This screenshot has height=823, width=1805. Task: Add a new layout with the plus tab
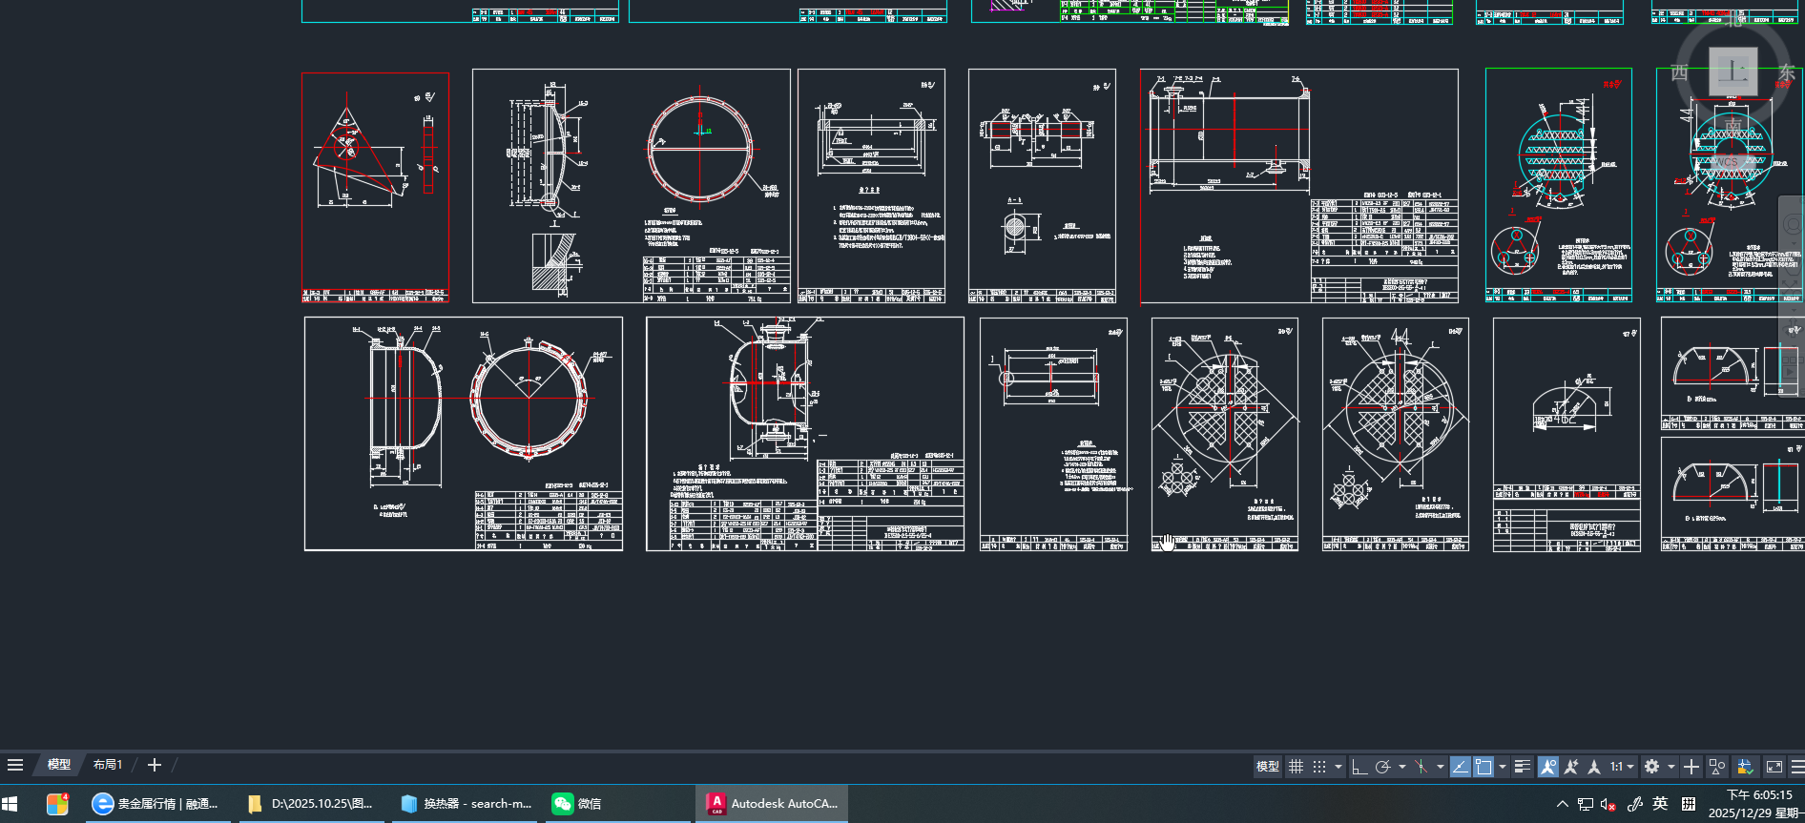pyautogui.click(x=155, y=765)
